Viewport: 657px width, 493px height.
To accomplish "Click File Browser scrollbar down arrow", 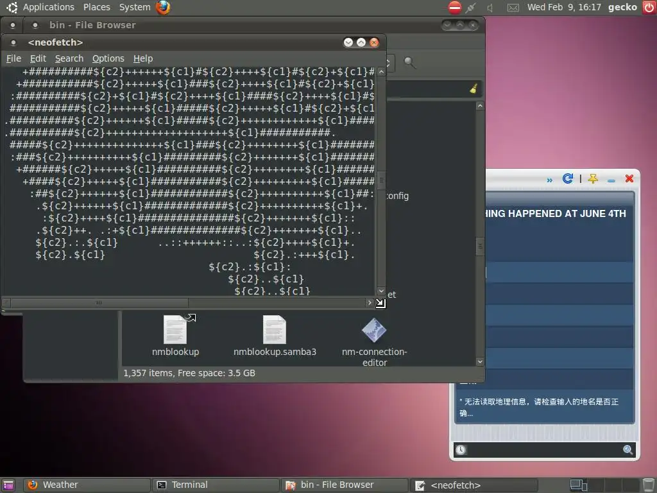I will (480, 361).
